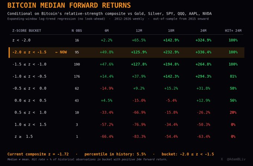Click the 12M value '-83.3%'
The width and height of the screenshot is (253, 166).
coord(139,137)
